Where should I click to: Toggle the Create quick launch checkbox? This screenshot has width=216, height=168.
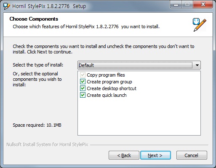[83, 95]
